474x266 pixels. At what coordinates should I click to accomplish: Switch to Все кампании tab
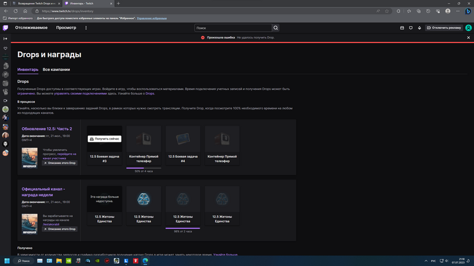click(56, 69)
